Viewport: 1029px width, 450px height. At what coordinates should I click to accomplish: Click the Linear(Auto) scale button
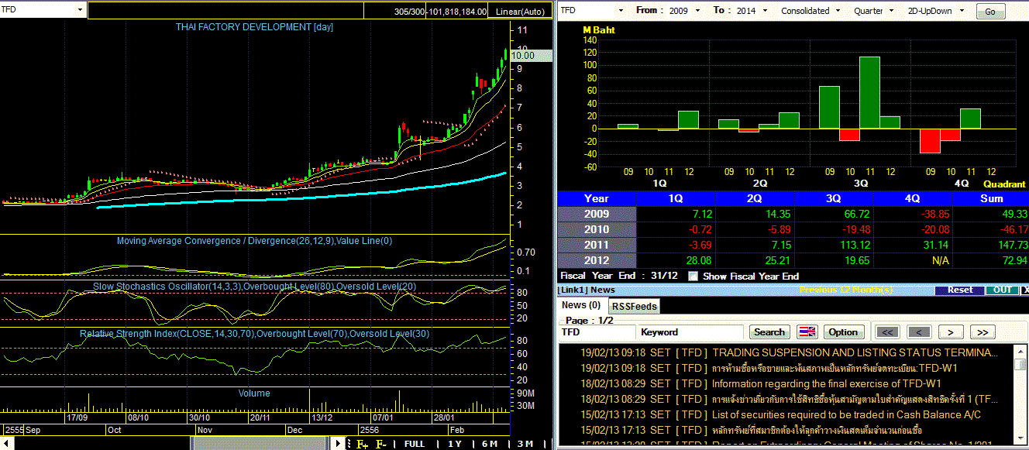(520, 11)
